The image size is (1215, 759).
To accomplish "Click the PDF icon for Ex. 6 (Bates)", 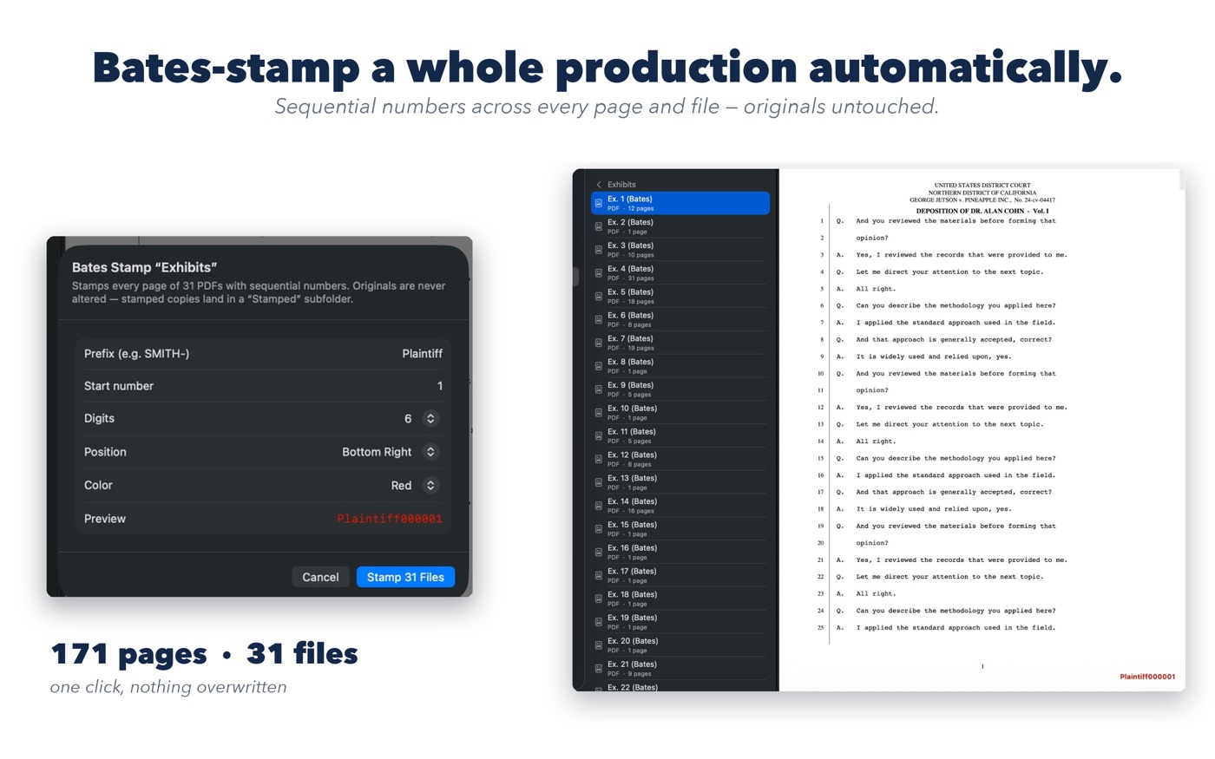I will [x=599, y=319].
